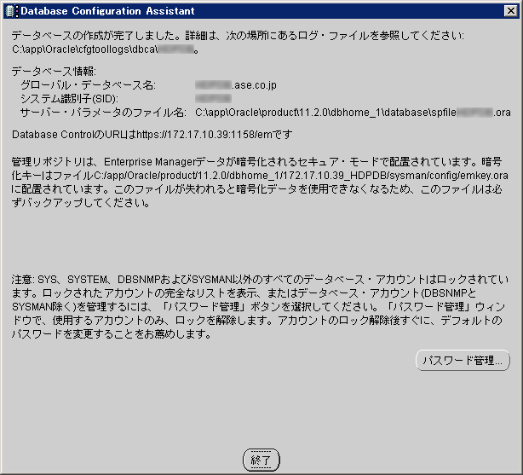523x475 pixels.
Task: Click the グローバル・データベース名 label
Action: coord(89,85)
